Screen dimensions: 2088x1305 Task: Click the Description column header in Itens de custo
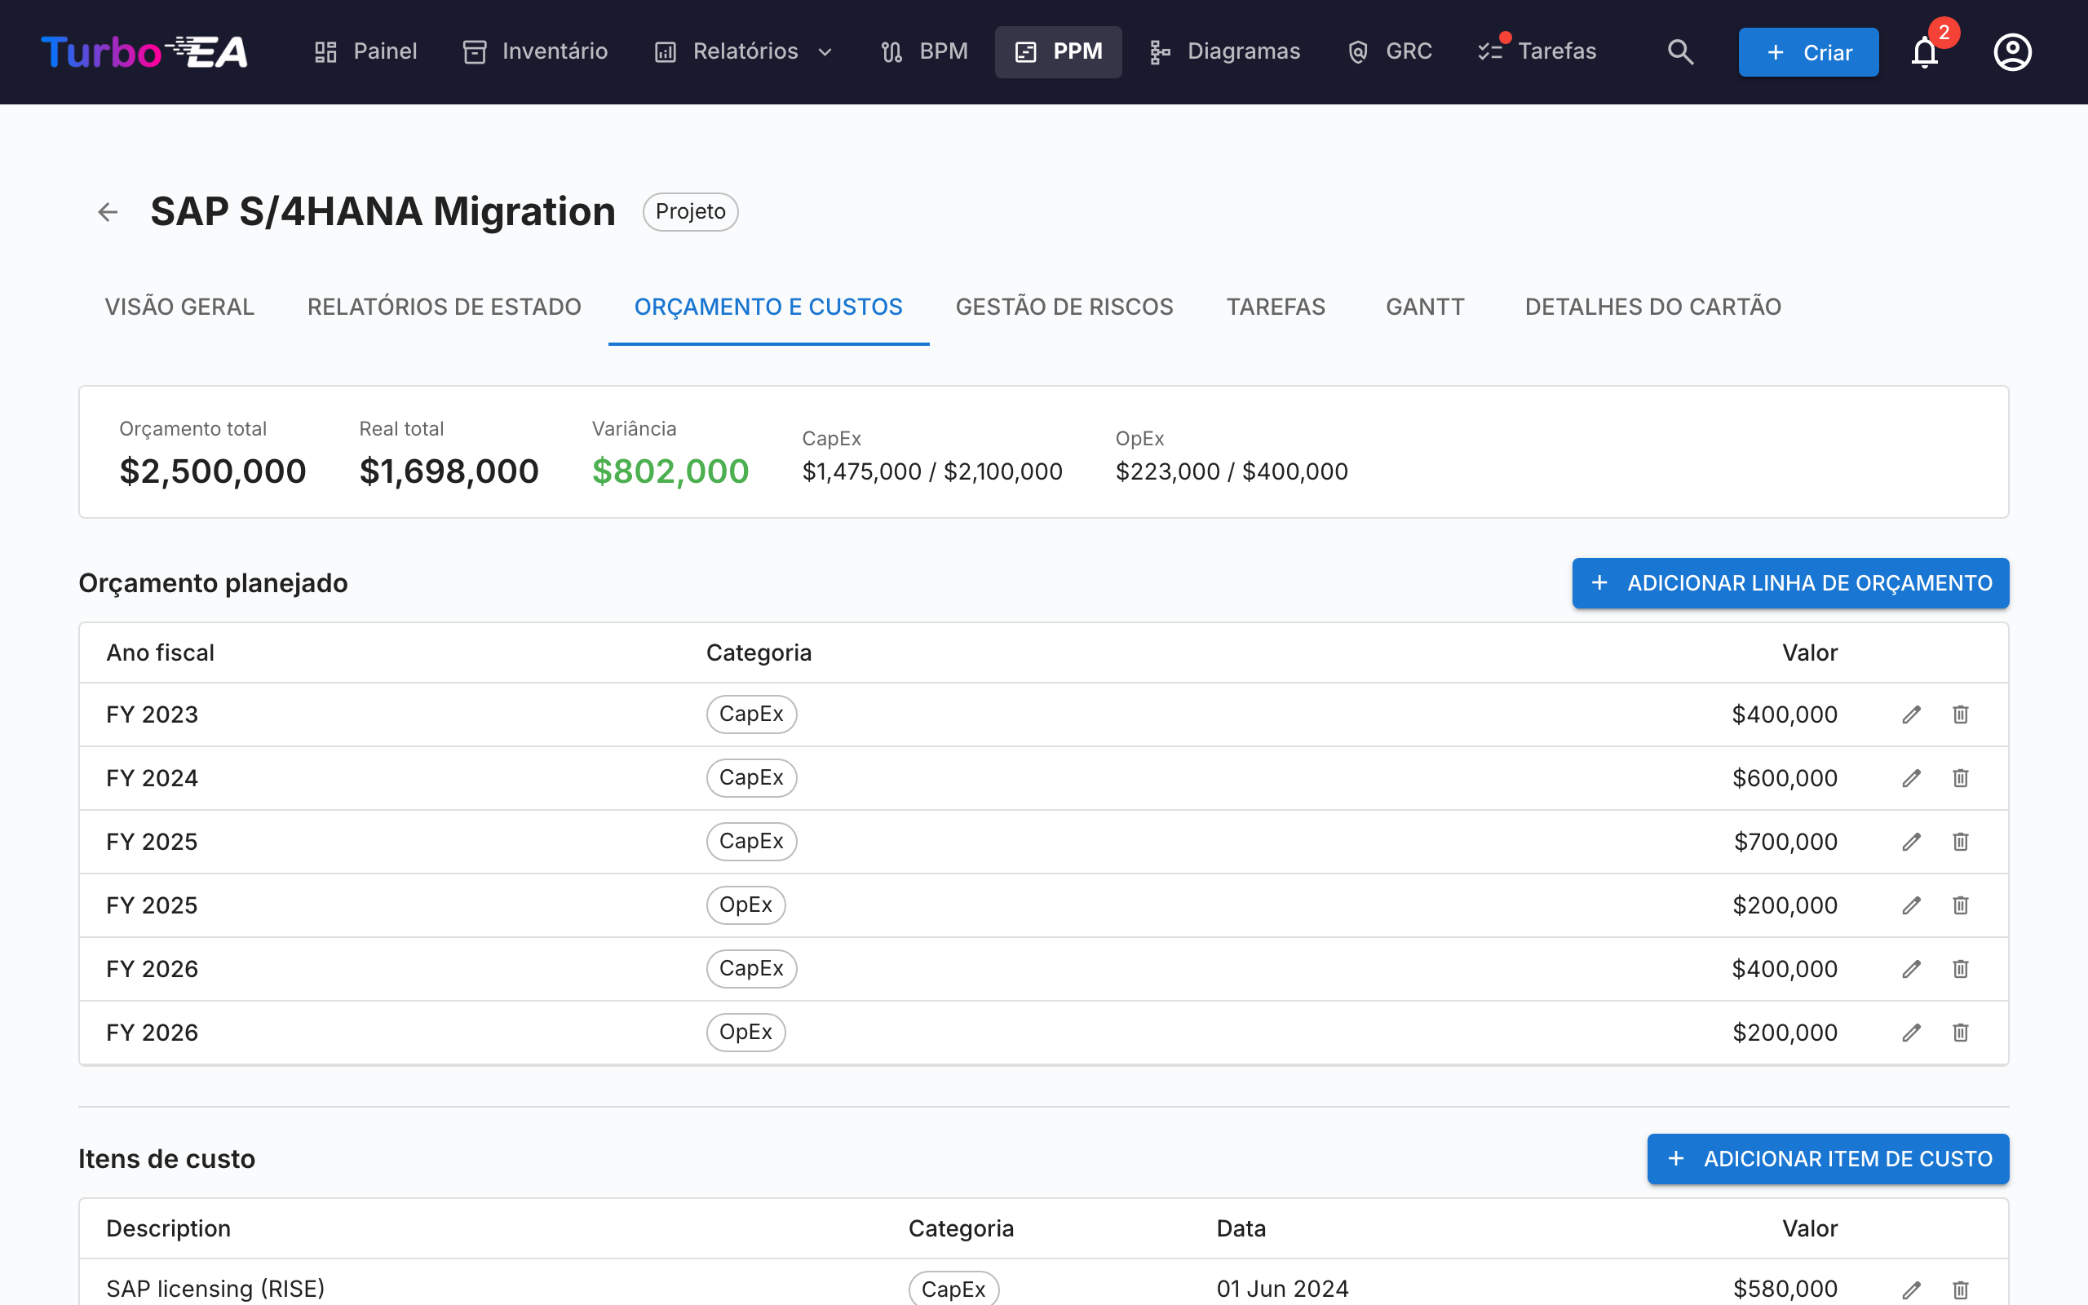(x=168, y=1229)
